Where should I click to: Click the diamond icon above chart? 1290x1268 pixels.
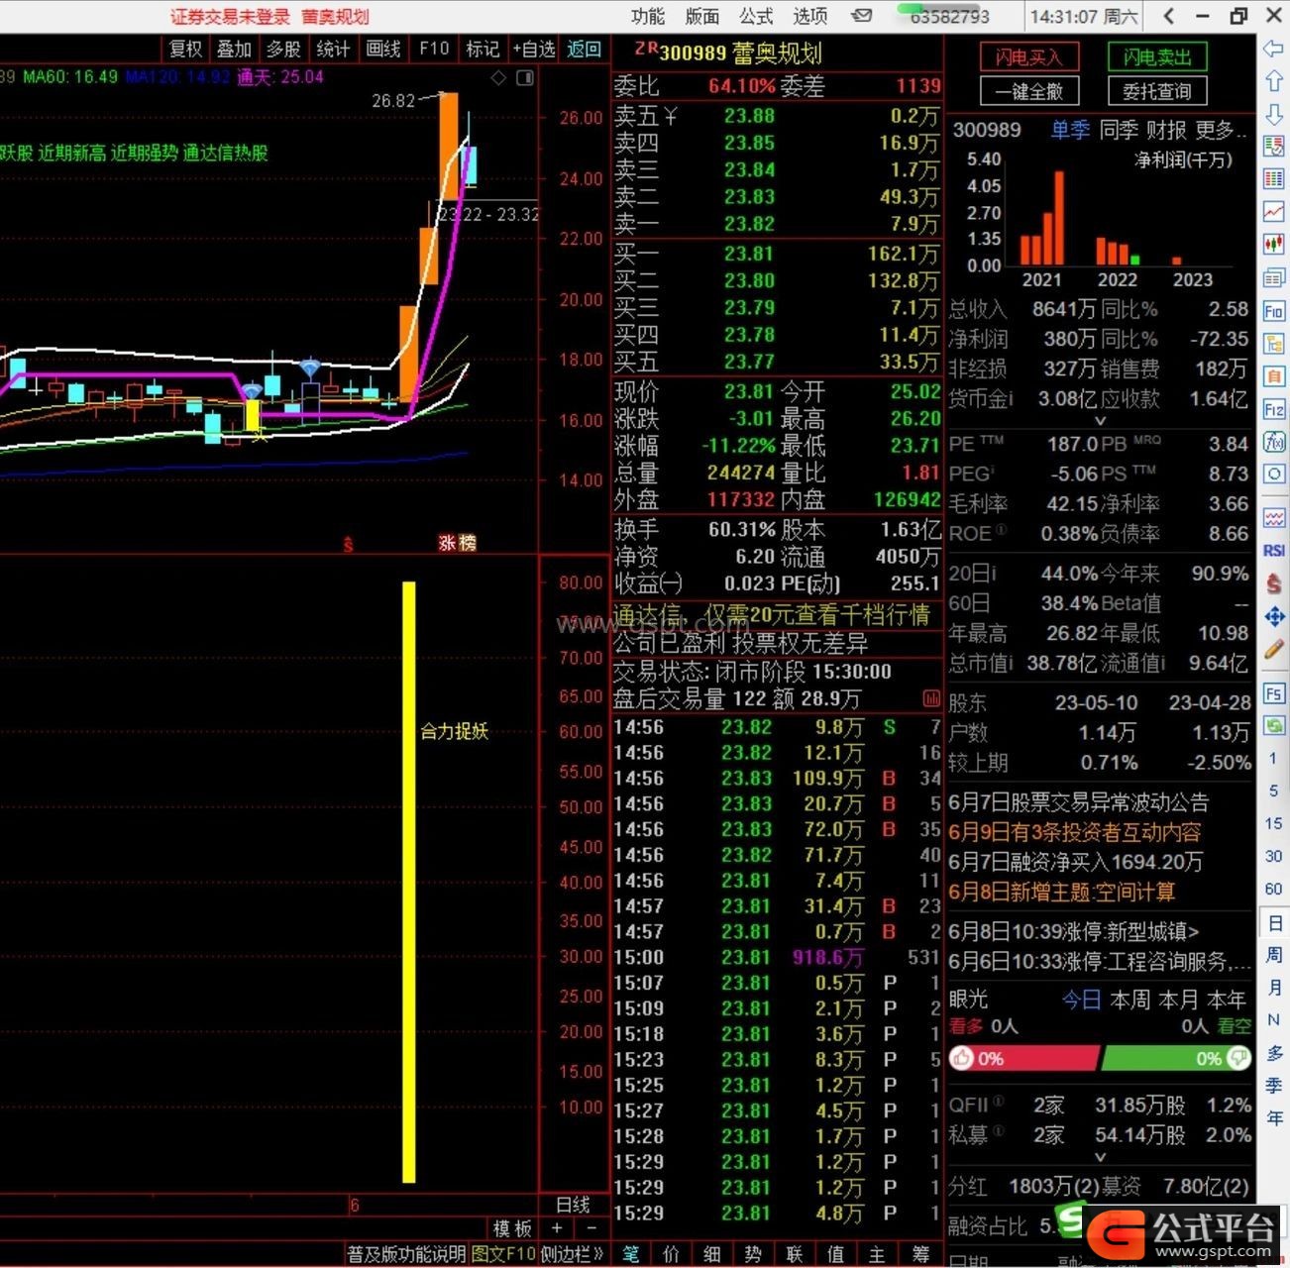coord(498,77)
